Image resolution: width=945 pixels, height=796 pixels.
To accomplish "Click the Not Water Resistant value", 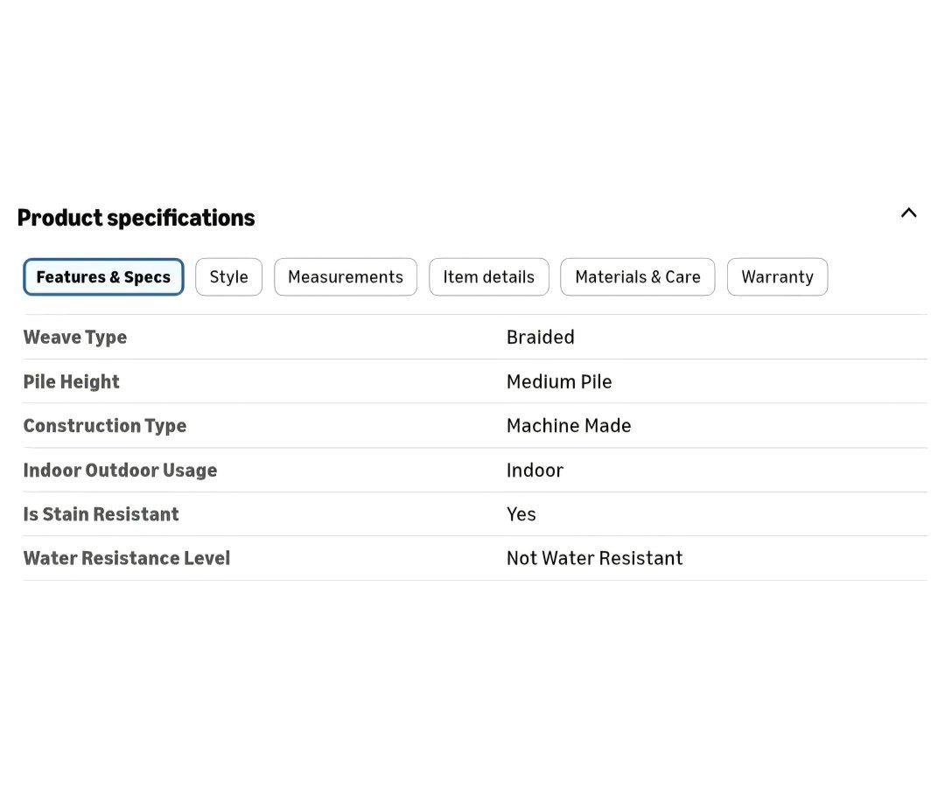I will pyautogui.click(x=594, y=558).
